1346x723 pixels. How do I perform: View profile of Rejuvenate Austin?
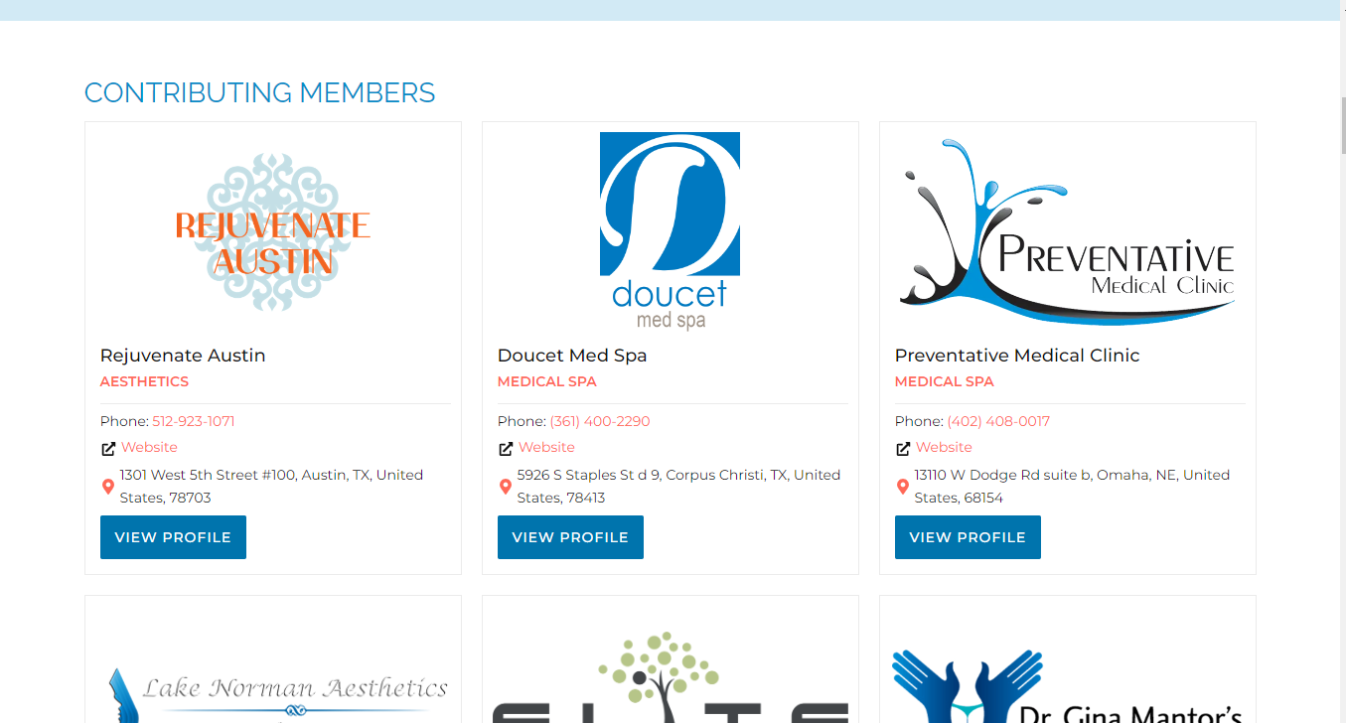click(173, 537)
